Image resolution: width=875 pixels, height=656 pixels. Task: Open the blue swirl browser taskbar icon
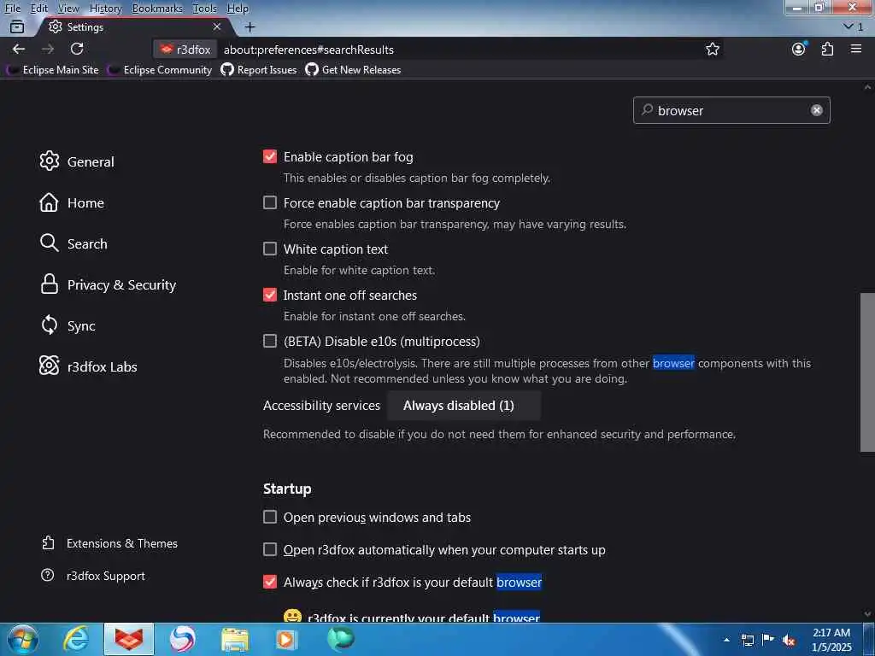183,639
